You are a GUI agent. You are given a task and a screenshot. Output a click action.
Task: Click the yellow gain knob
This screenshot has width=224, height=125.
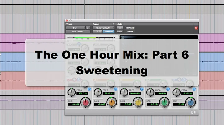click(x=138, y=102)
